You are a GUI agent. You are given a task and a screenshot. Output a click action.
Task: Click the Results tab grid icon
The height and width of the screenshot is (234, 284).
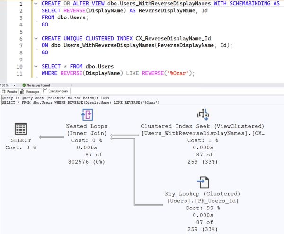tap(4, 91)
